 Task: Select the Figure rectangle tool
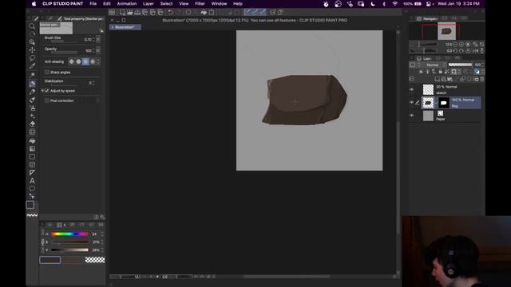(x=32, y=157)
